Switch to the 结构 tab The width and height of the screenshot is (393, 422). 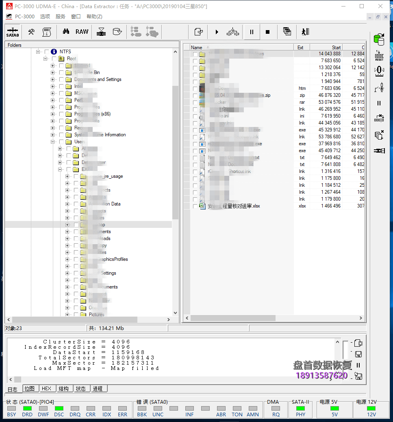point(64,389)
